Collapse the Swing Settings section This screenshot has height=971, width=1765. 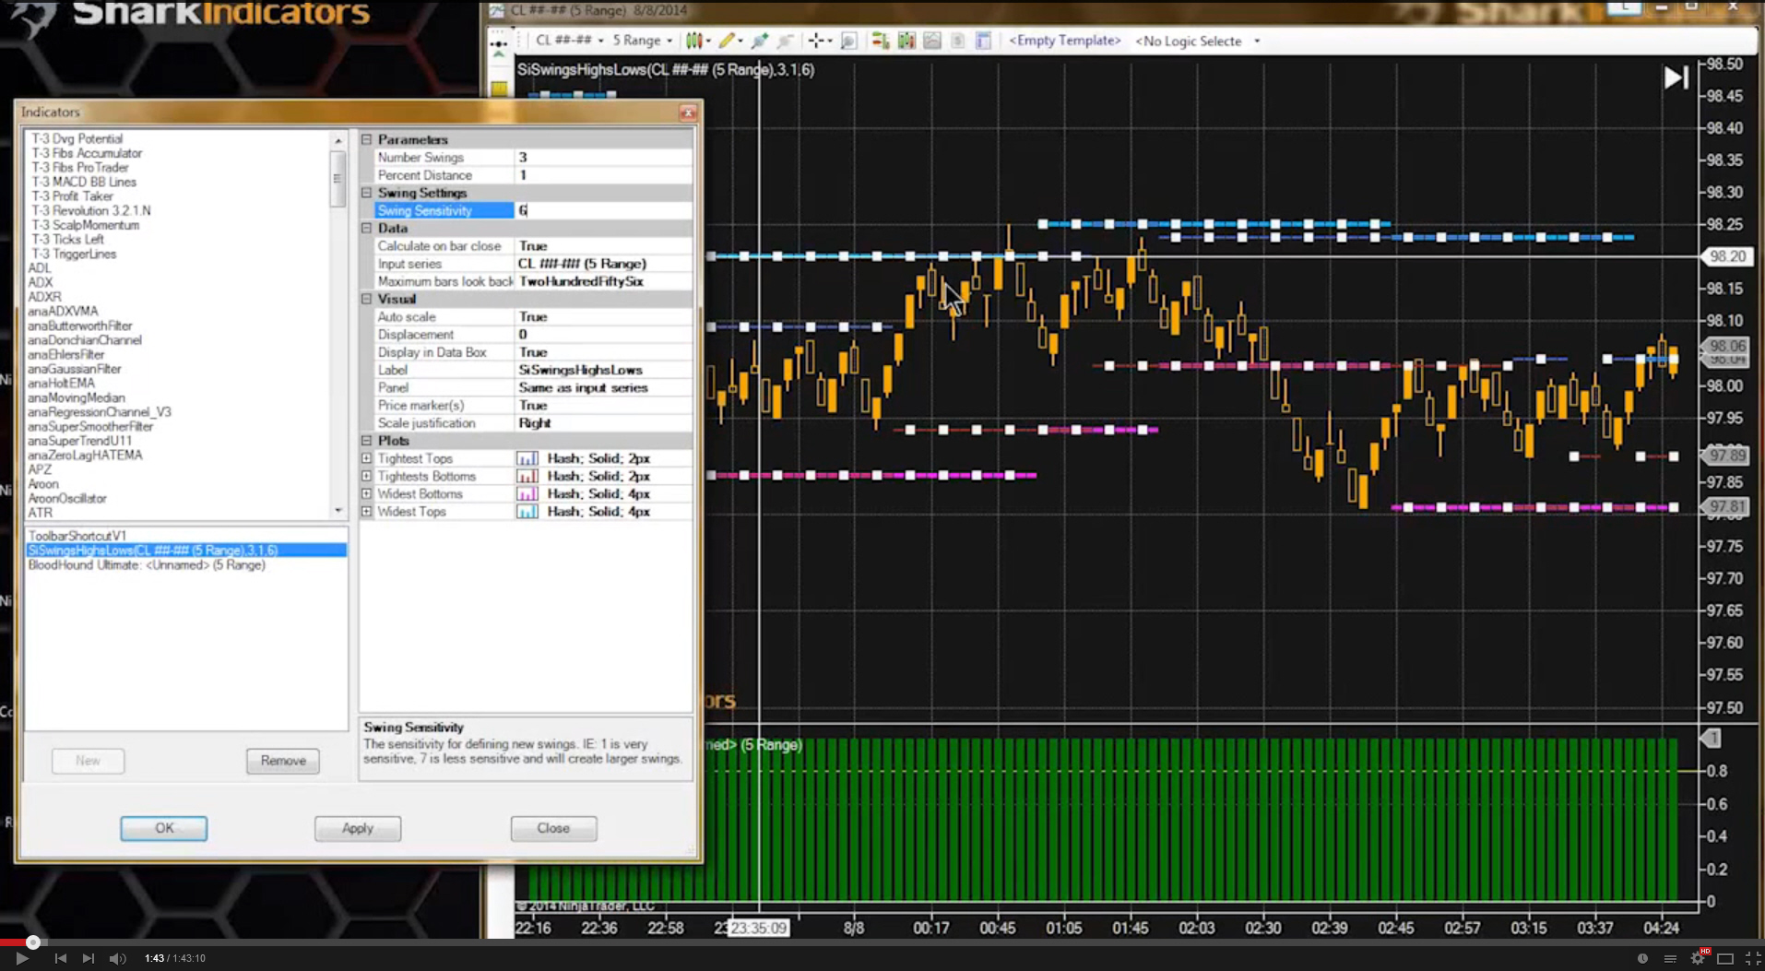point(366,193)
